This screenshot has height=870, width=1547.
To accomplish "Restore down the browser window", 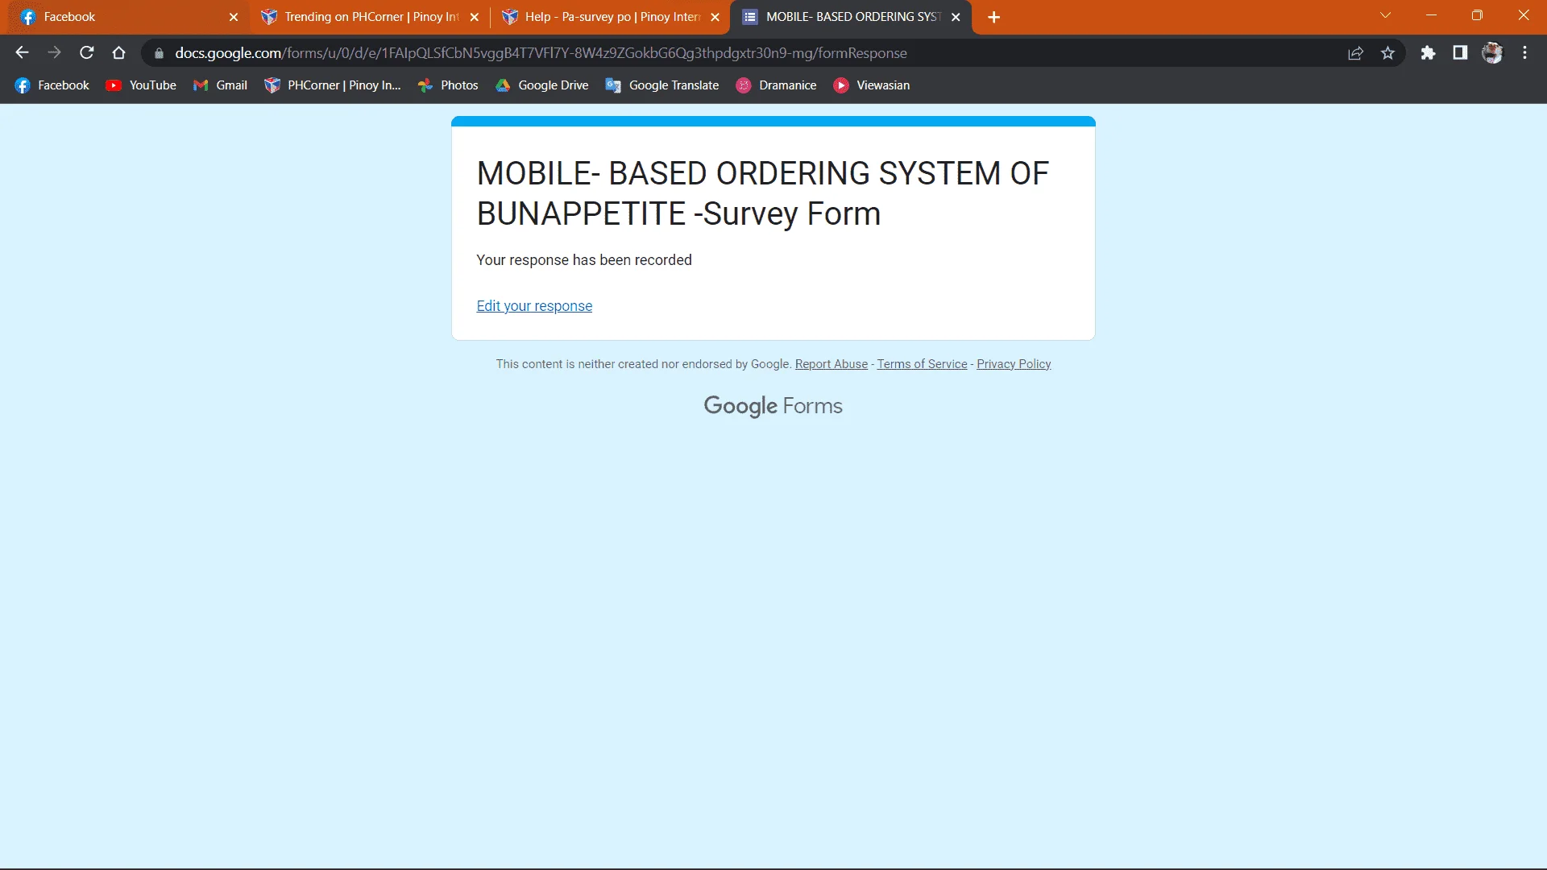I will 1477,15.
